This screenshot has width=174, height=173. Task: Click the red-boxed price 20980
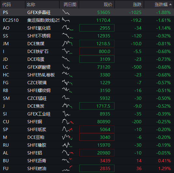(97, 153)
